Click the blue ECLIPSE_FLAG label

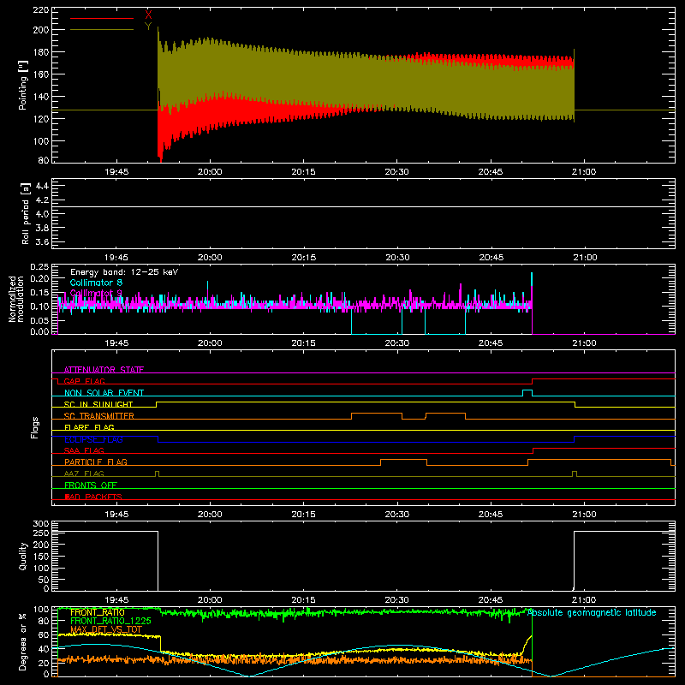click(93, 439)
